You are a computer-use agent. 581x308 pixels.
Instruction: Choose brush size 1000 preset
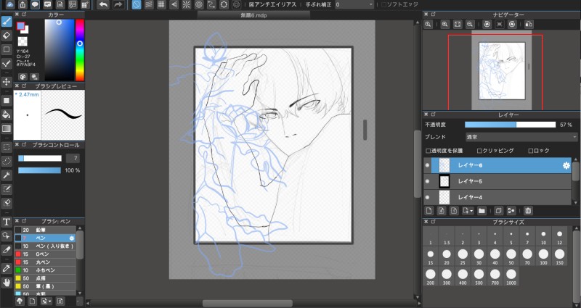pos(511,276)
